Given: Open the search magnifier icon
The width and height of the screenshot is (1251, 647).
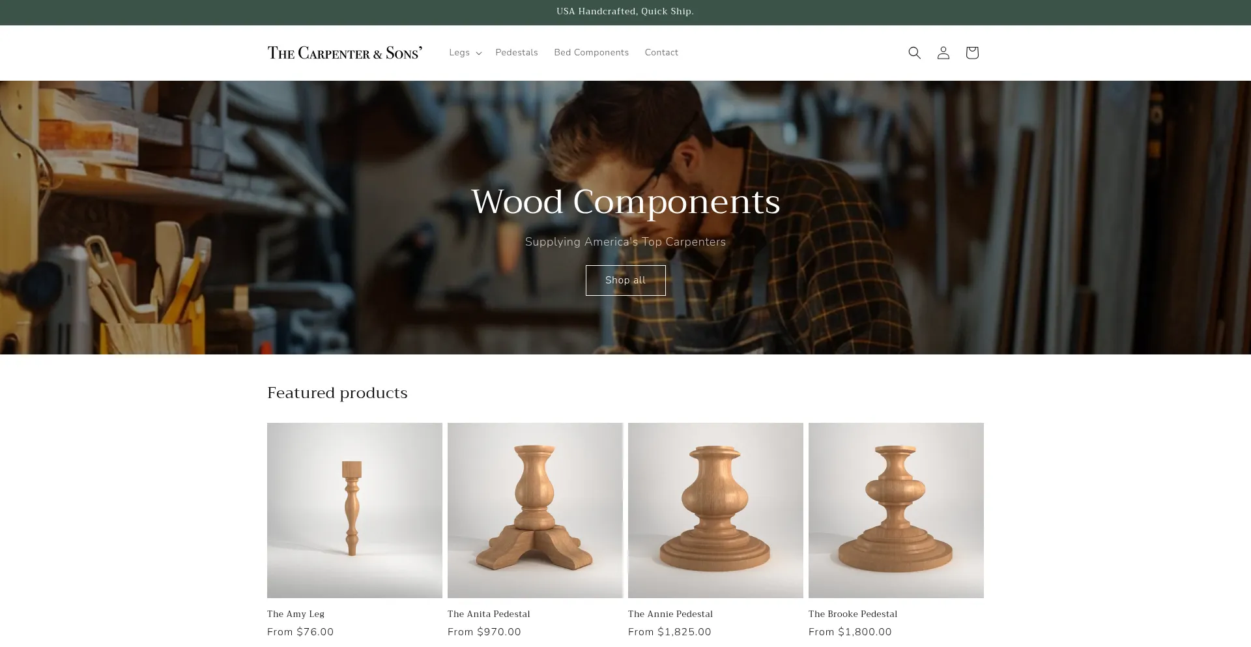Looking at the screenshot, I should point(914,53).
